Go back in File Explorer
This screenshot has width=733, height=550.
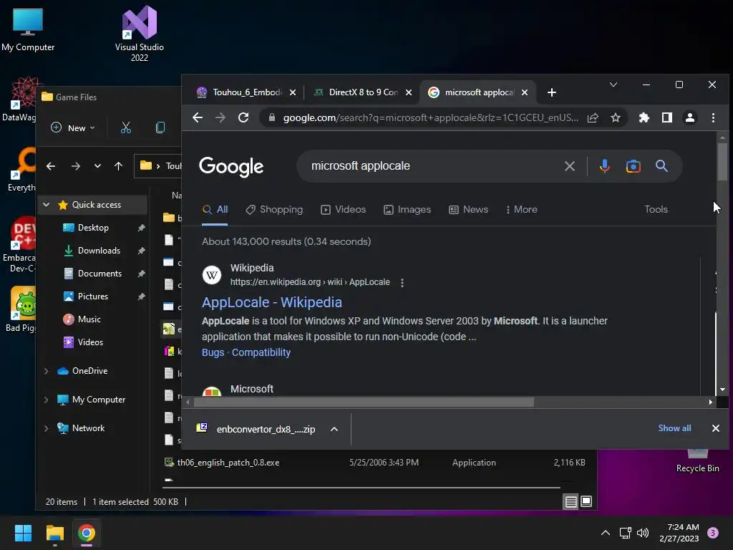(51, 166)
